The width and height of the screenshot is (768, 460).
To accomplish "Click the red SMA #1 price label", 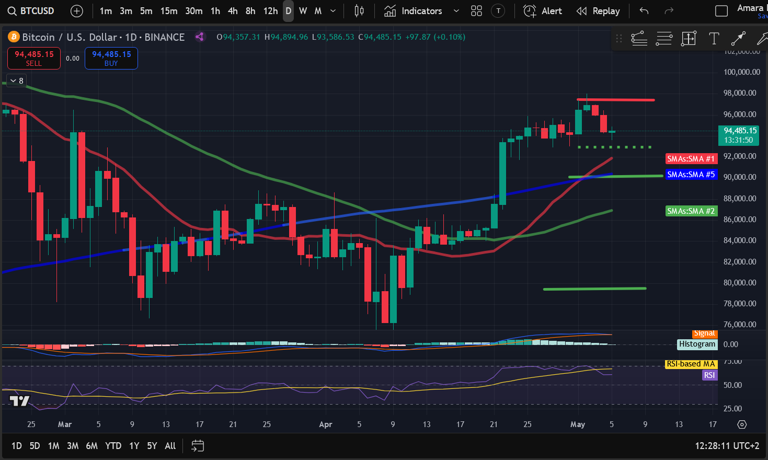I will point(691,159).
